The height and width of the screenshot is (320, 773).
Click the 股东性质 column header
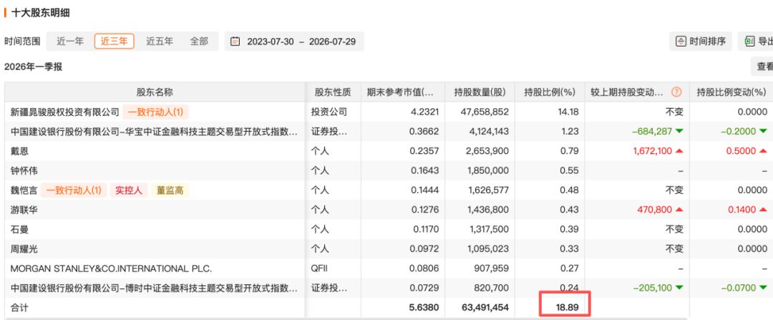point(333,92)
